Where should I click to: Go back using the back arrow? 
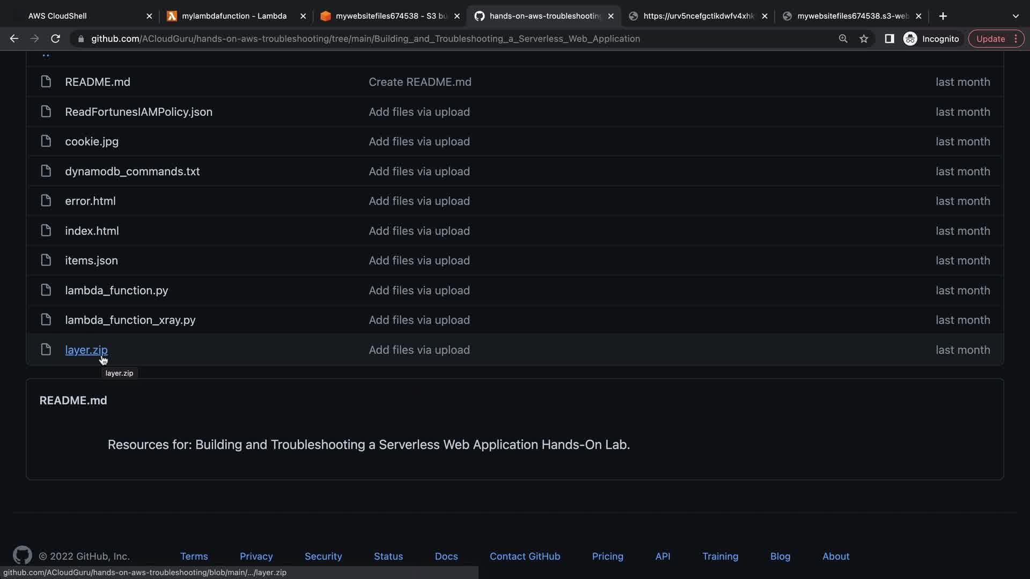point(14,39)
